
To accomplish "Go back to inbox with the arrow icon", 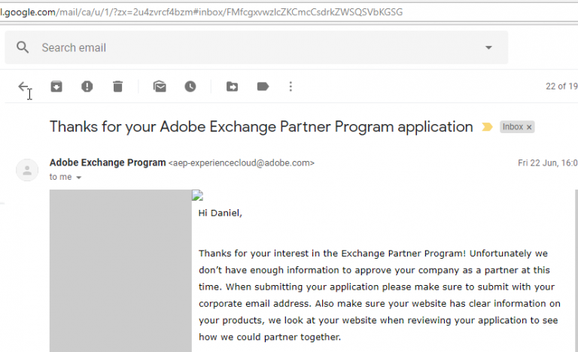I will pyautogui.click(x=23, y=86).
